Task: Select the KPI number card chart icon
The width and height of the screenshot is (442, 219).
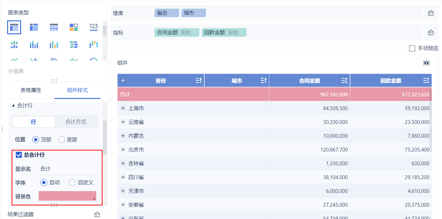Action: [94, 28]
